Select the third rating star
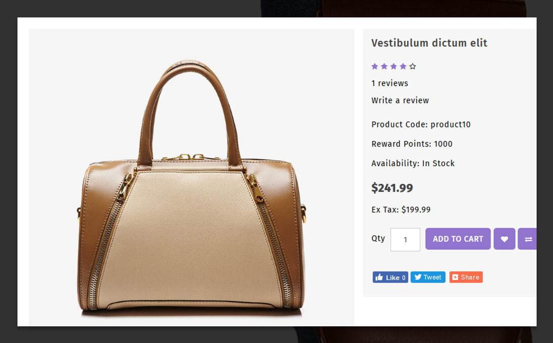 pyautogui.click(x=394, y=66)
